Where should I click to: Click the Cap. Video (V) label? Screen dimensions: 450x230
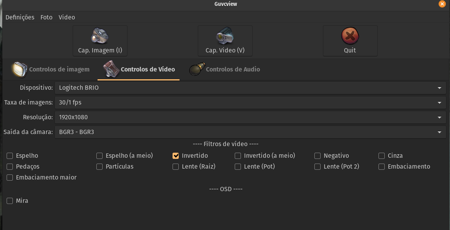(225, 51)
